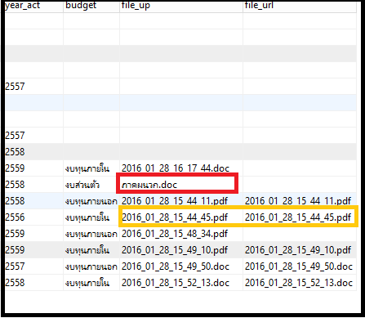Click empty file_url cell of the 16_17_44.doc row
365x318 pixels.
(300, 168)
